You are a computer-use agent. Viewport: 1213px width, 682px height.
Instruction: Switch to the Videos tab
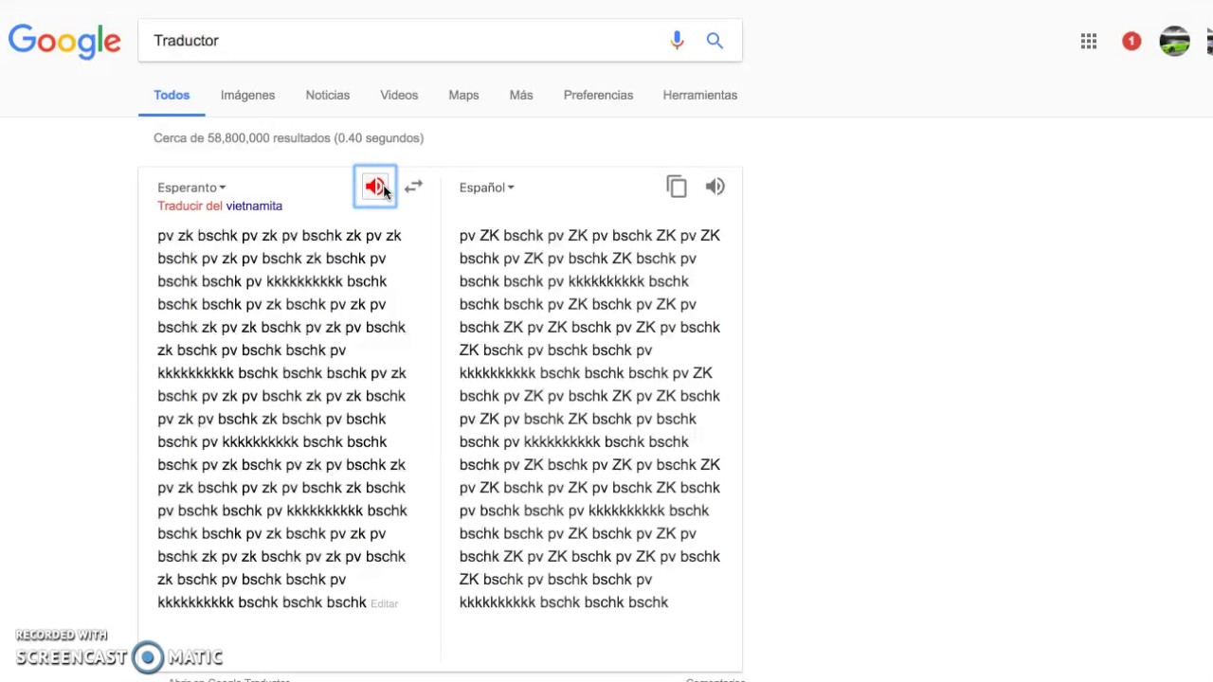(x=399, y=95)
